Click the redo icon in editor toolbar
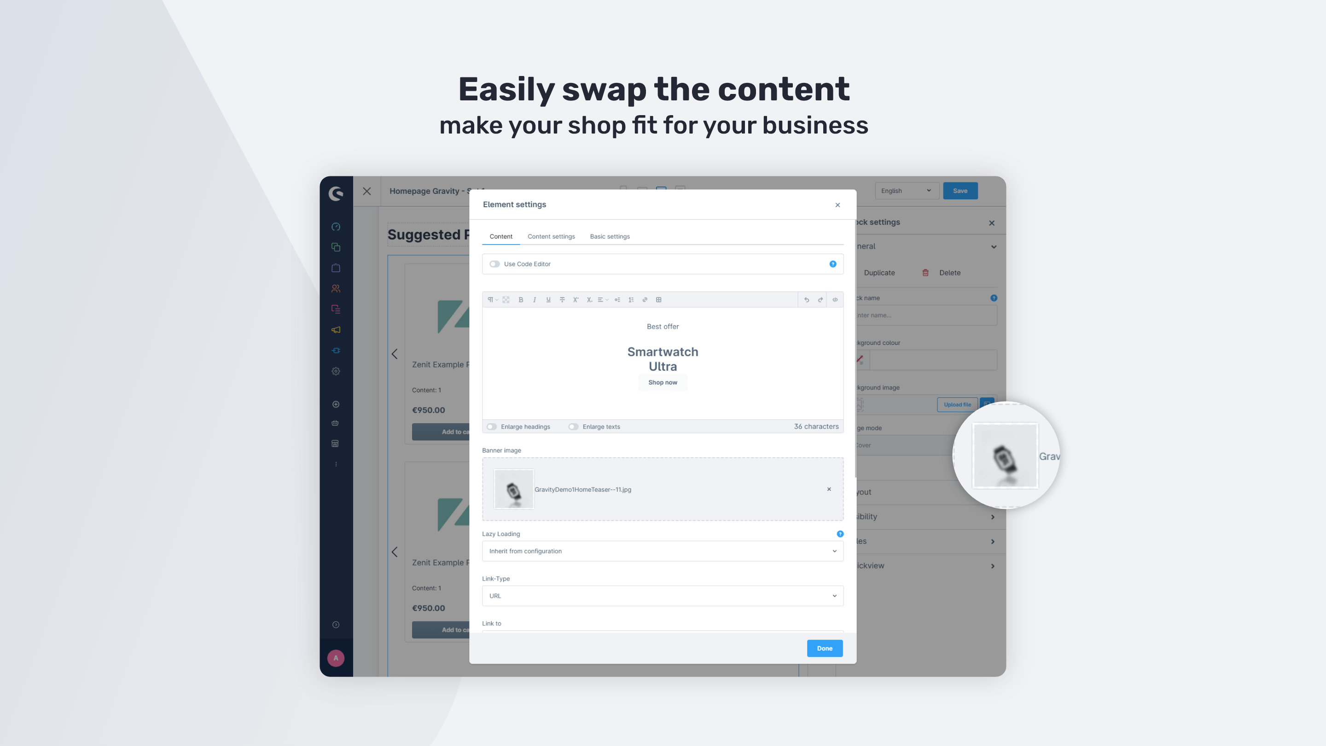1326x746 pixels. click(x=820, y=300)
